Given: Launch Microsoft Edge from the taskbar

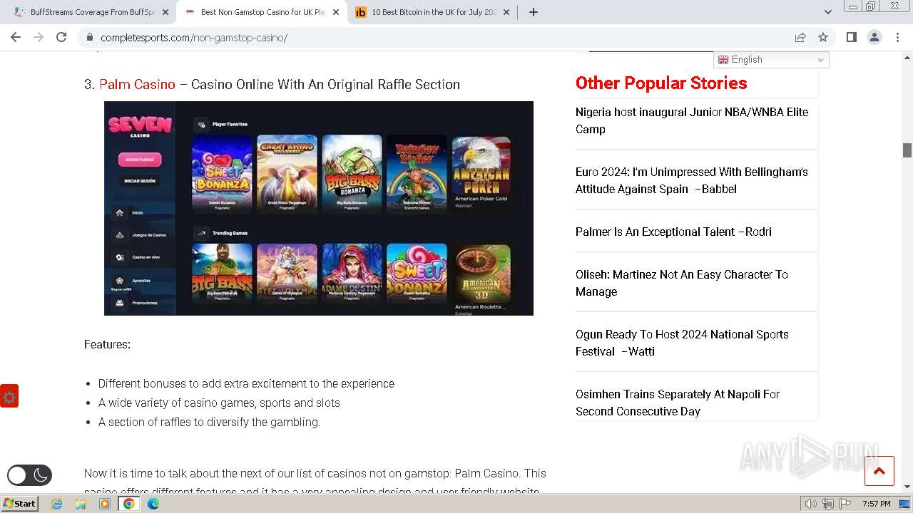Looking at the screenshot, I should (153, 504).
